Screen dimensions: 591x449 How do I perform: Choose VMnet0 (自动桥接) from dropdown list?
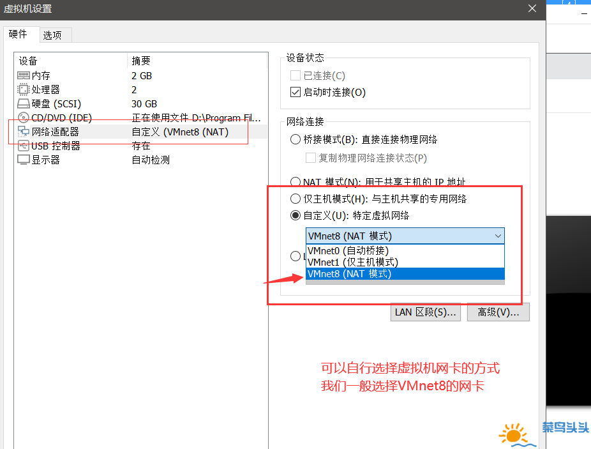coord(405,250)
